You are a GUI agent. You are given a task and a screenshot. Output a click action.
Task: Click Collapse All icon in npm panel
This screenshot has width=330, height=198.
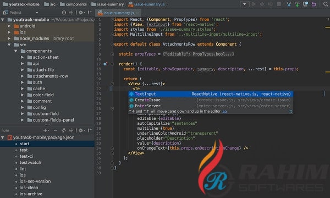pyautogui.click(x=71, y=130)
